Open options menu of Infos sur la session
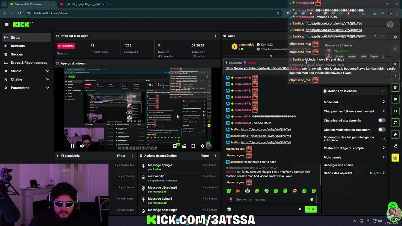The image size is (402, 226). coord(215,36)
